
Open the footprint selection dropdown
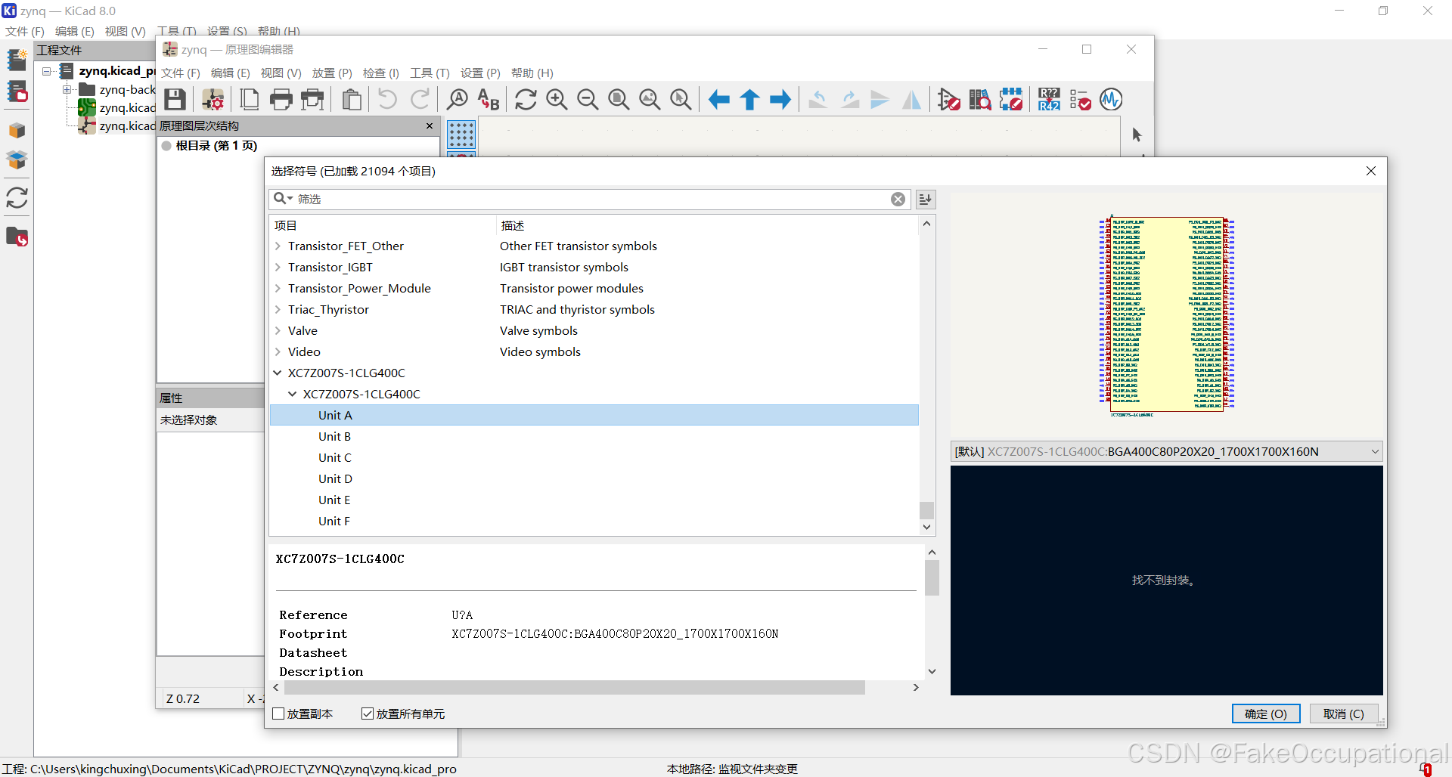click(1166, 451)
